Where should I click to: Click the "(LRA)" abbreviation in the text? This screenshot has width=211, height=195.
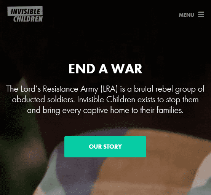pyautogui.click(x=109, y=89)
